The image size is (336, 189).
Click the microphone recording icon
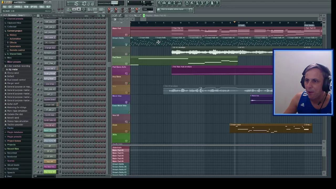coord(207,3)
